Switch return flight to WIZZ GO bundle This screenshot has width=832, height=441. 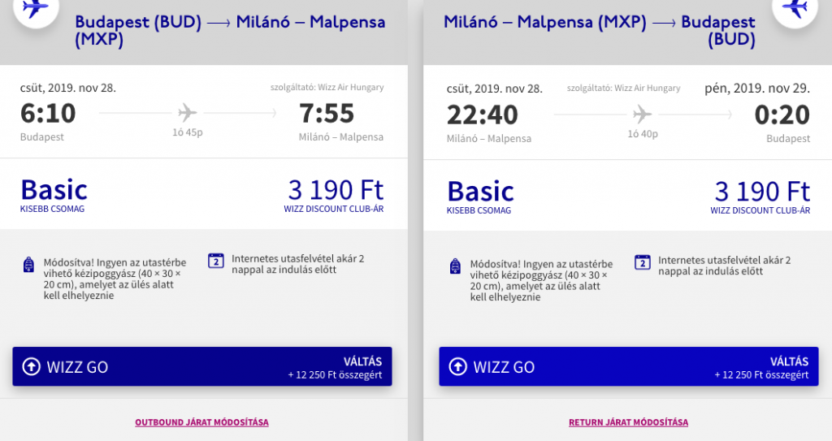629,367
